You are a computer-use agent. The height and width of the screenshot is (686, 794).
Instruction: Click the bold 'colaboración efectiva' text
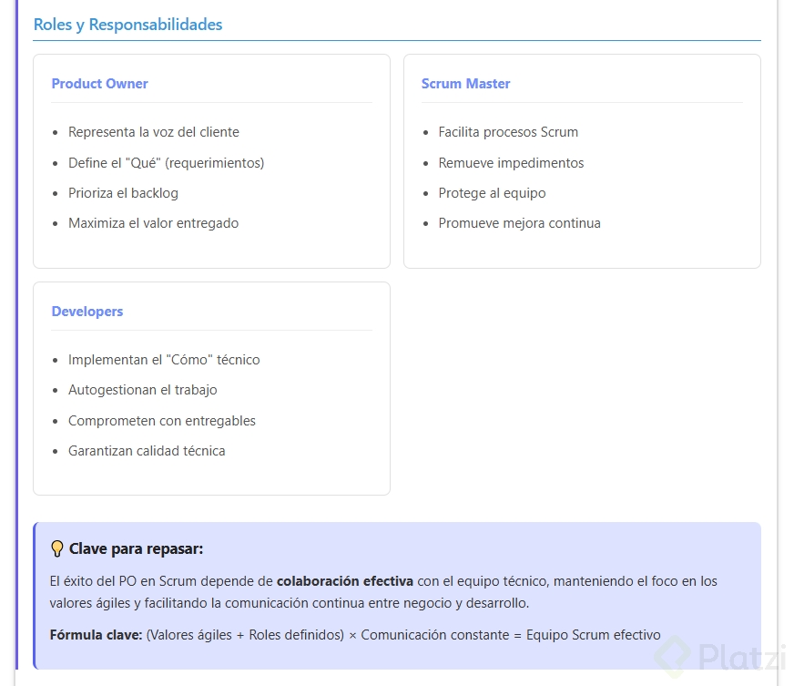[x=345, y=581]
